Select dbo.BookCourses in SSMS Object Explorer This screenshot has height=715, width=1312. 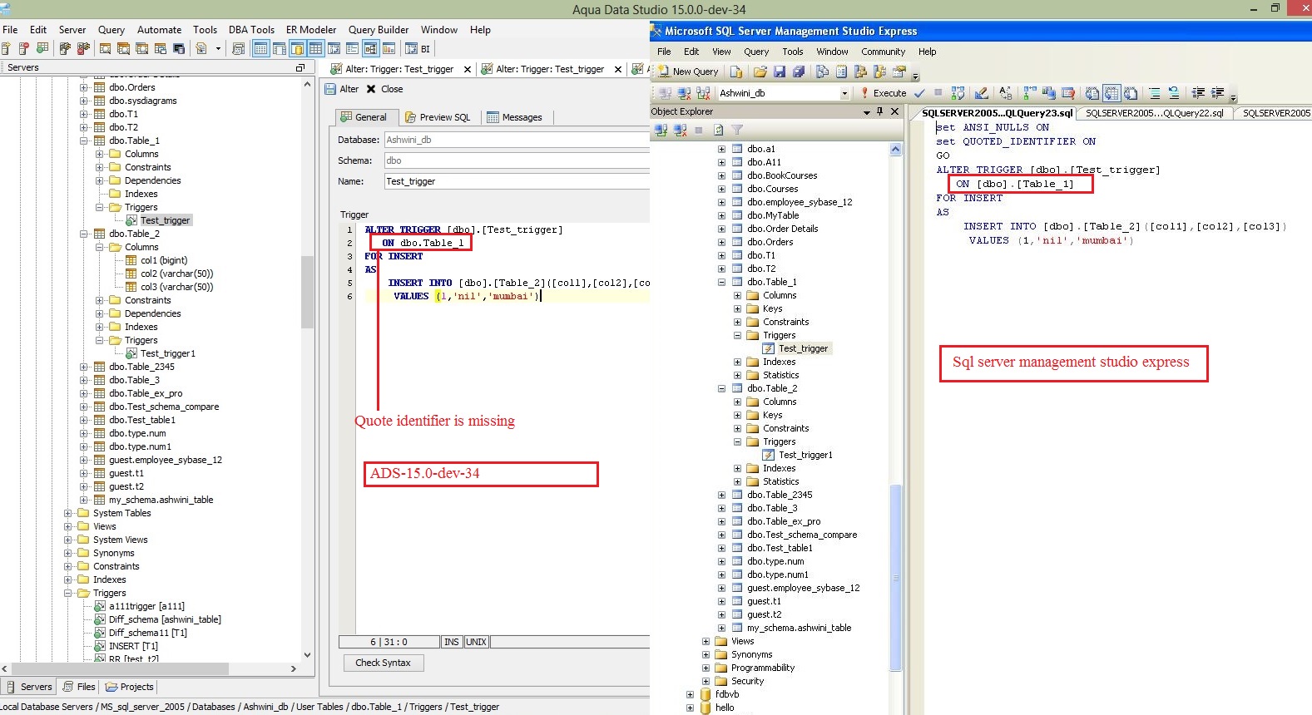pyautogui.click(x=782, y=175)
